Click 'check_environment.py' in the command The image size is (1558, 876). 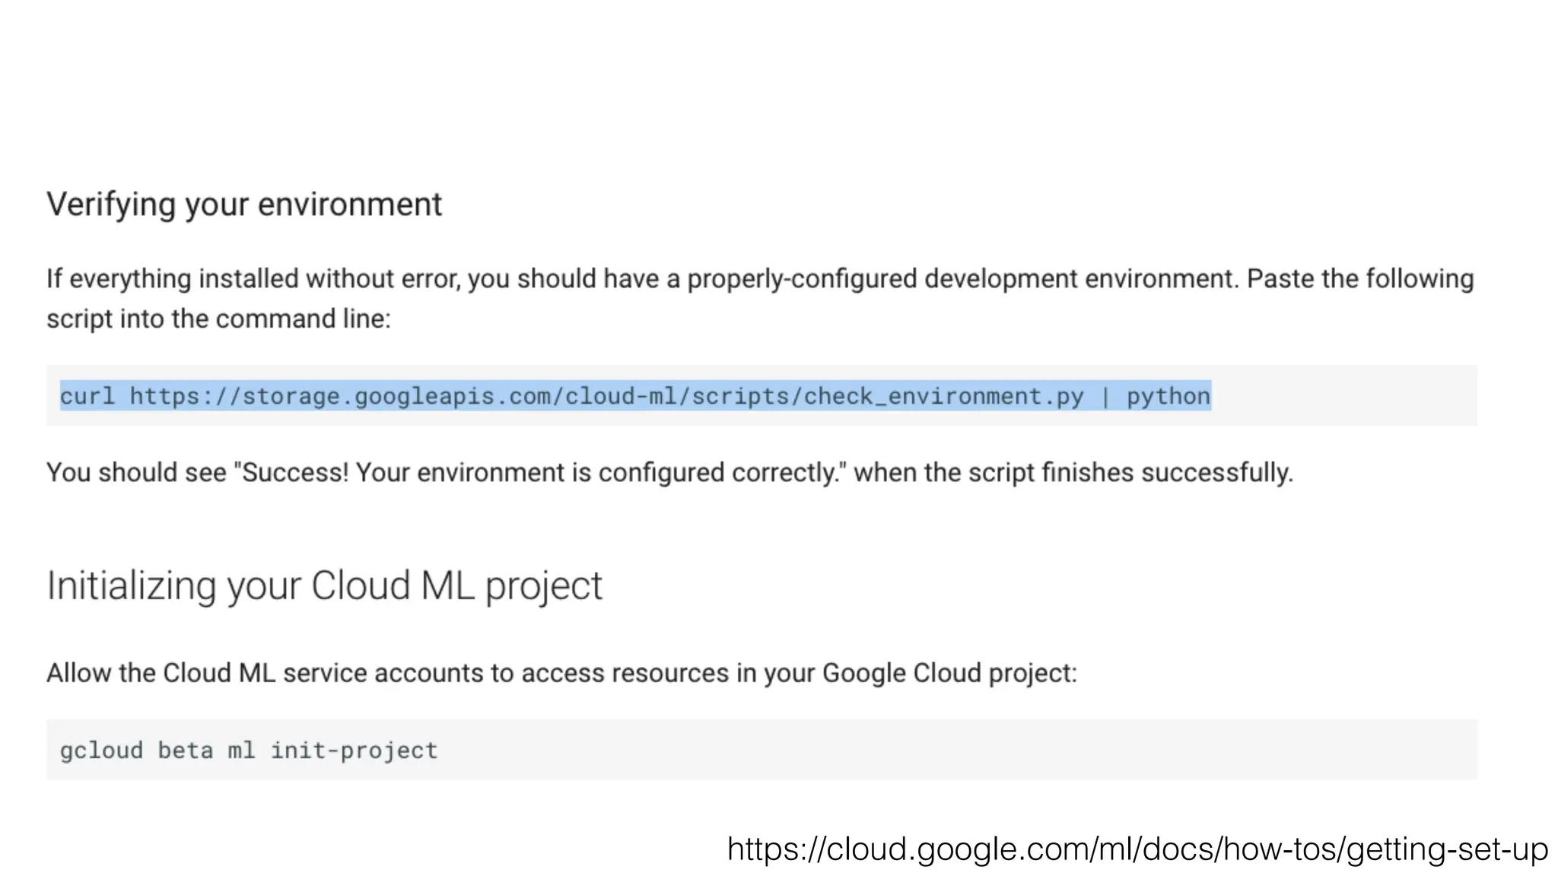coord(943,396)
